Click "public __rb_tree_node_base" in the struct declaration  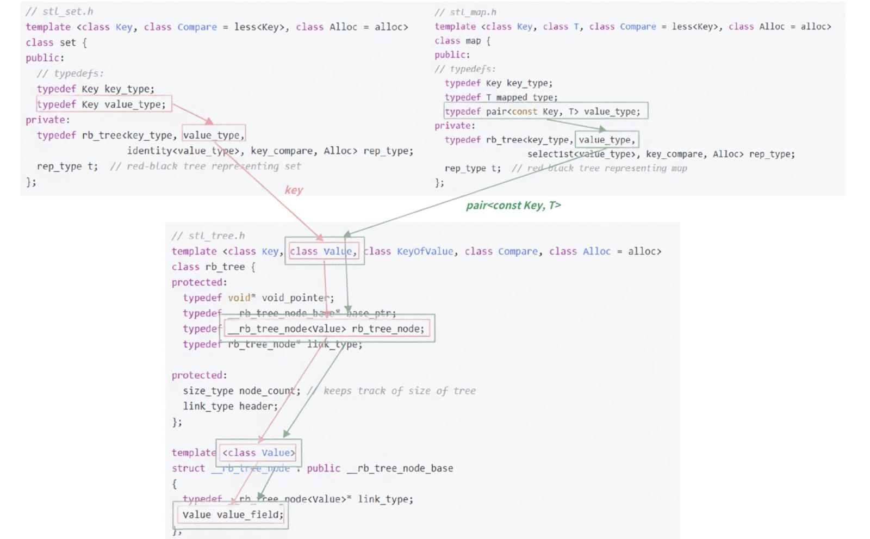[x=380, y=468]
